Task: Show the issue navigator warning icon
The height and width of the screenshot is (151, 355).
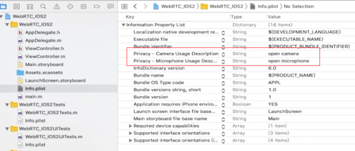Action: tap(57, 7)
